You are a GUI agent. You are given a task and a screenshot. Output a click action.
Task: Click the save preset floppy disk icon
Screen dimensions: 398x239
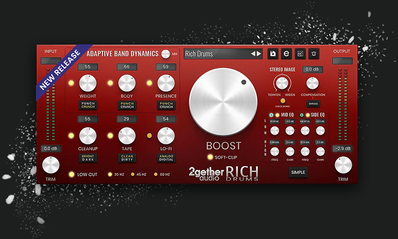(x=273, y=54)
